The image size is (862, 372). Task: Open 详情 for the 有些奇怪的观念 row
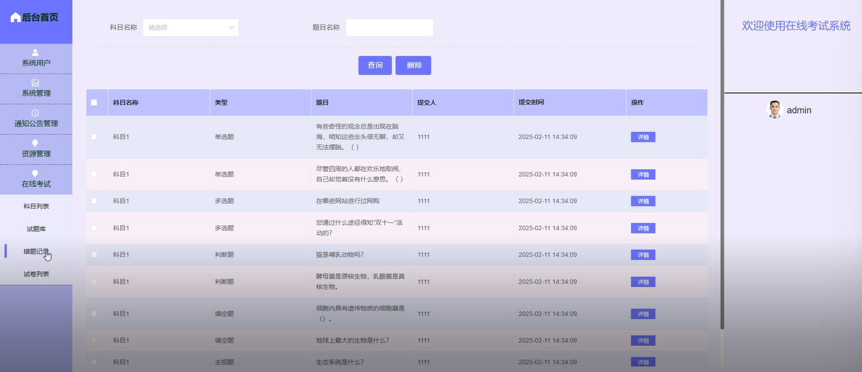(643, 137)
